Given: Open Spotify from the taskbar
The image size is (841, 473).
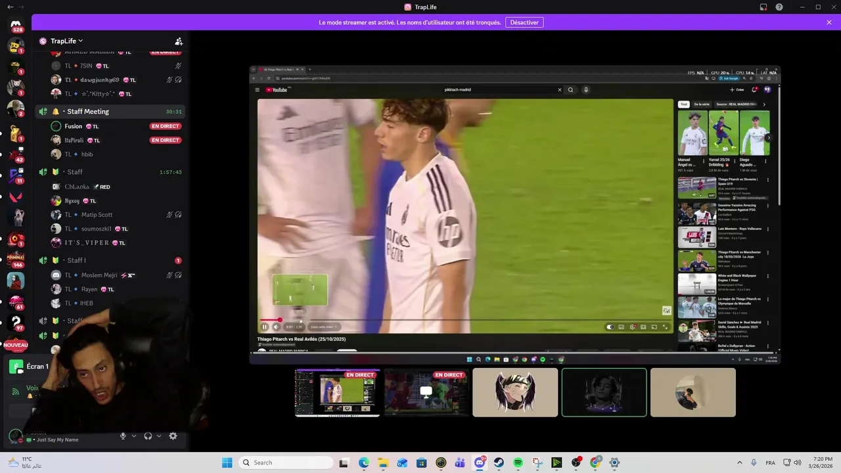Looking at the screenshot, I should point(518,462).
